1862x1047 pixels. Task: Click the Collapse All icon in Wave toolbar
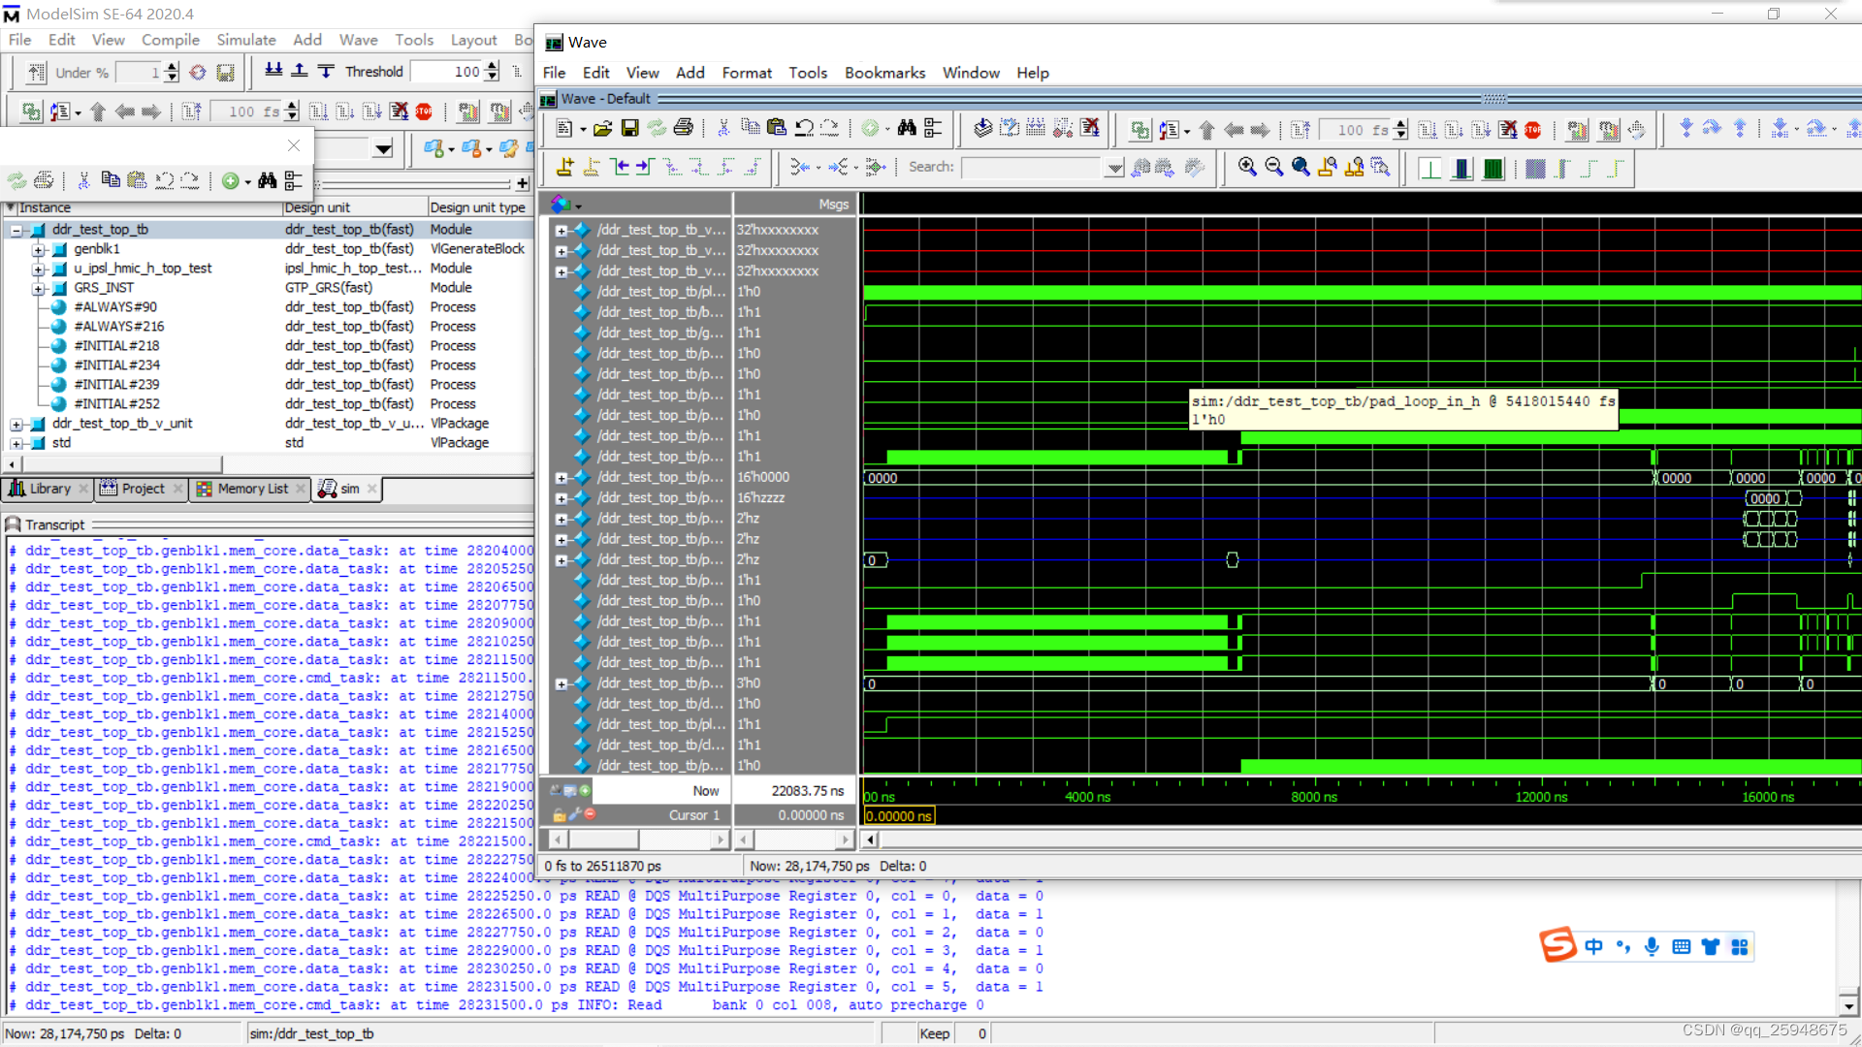click(933, 128)
